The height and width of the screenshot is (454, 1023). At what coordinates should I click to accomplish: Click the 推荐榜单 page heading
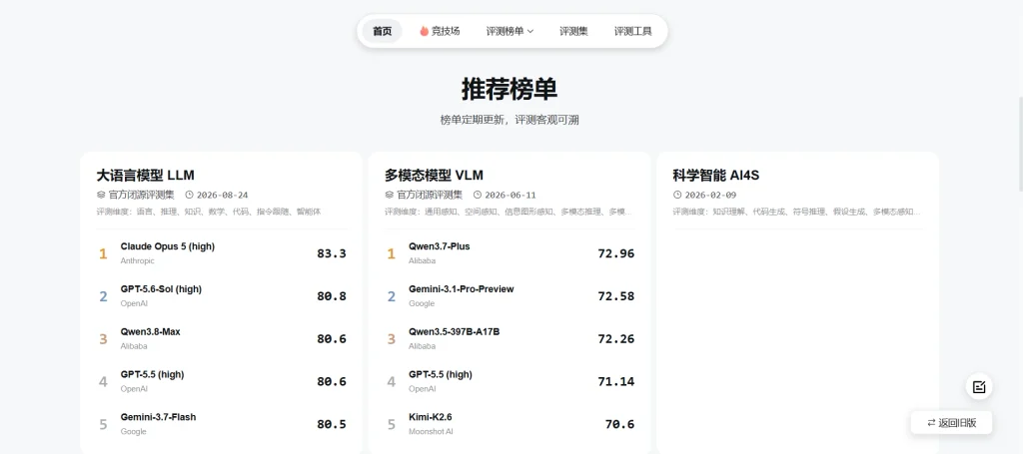510,89
